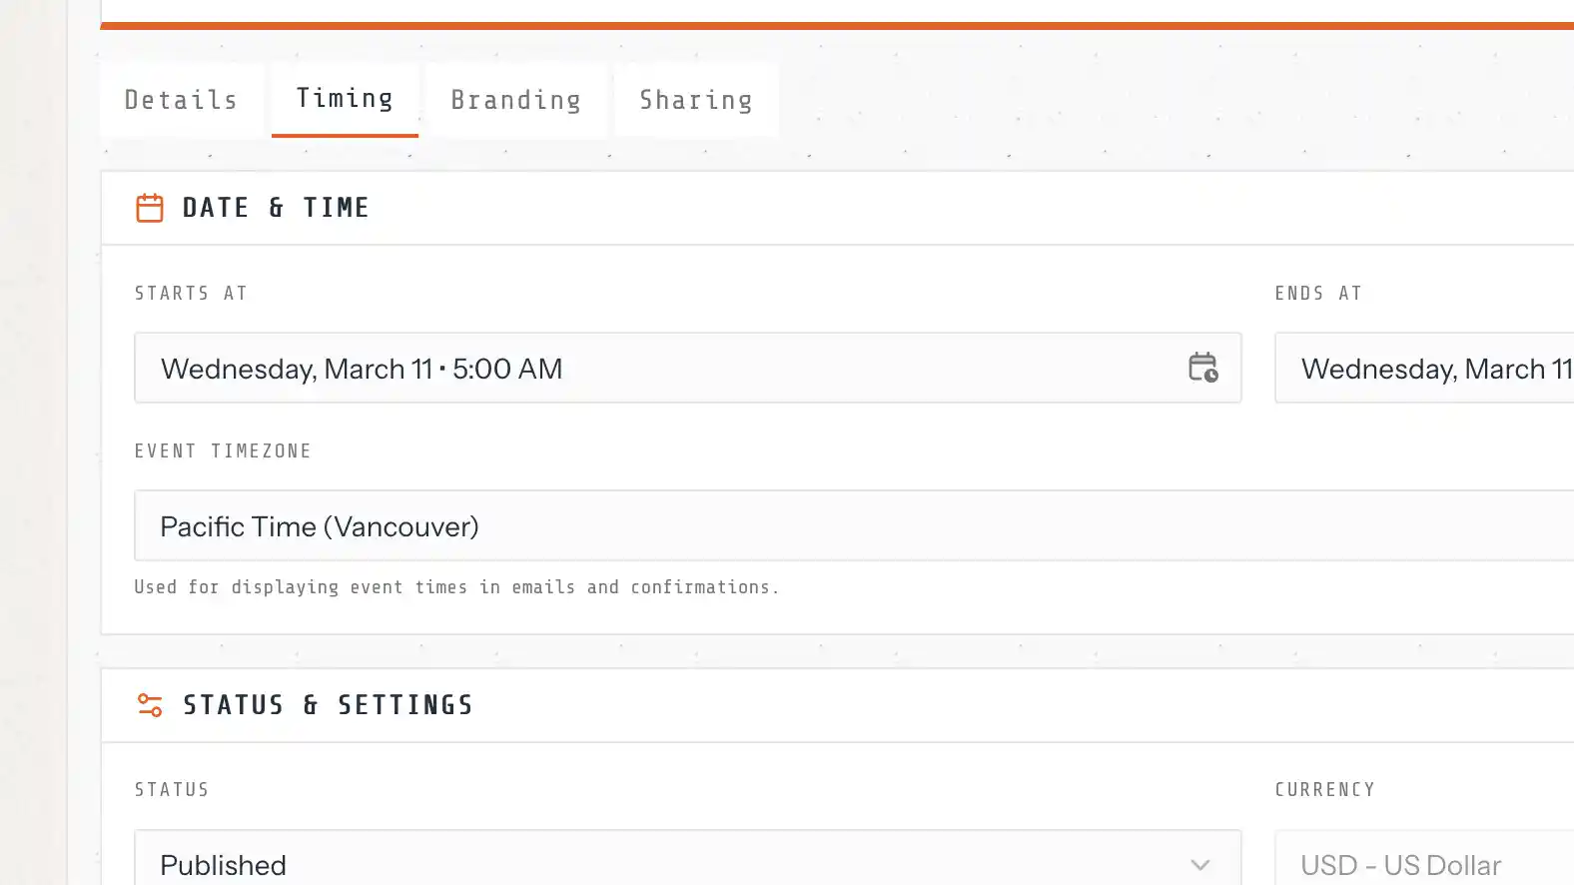Viewport: 1574px width, 885px height.
Task: Go to the Sharing tab
Action: 696,100
